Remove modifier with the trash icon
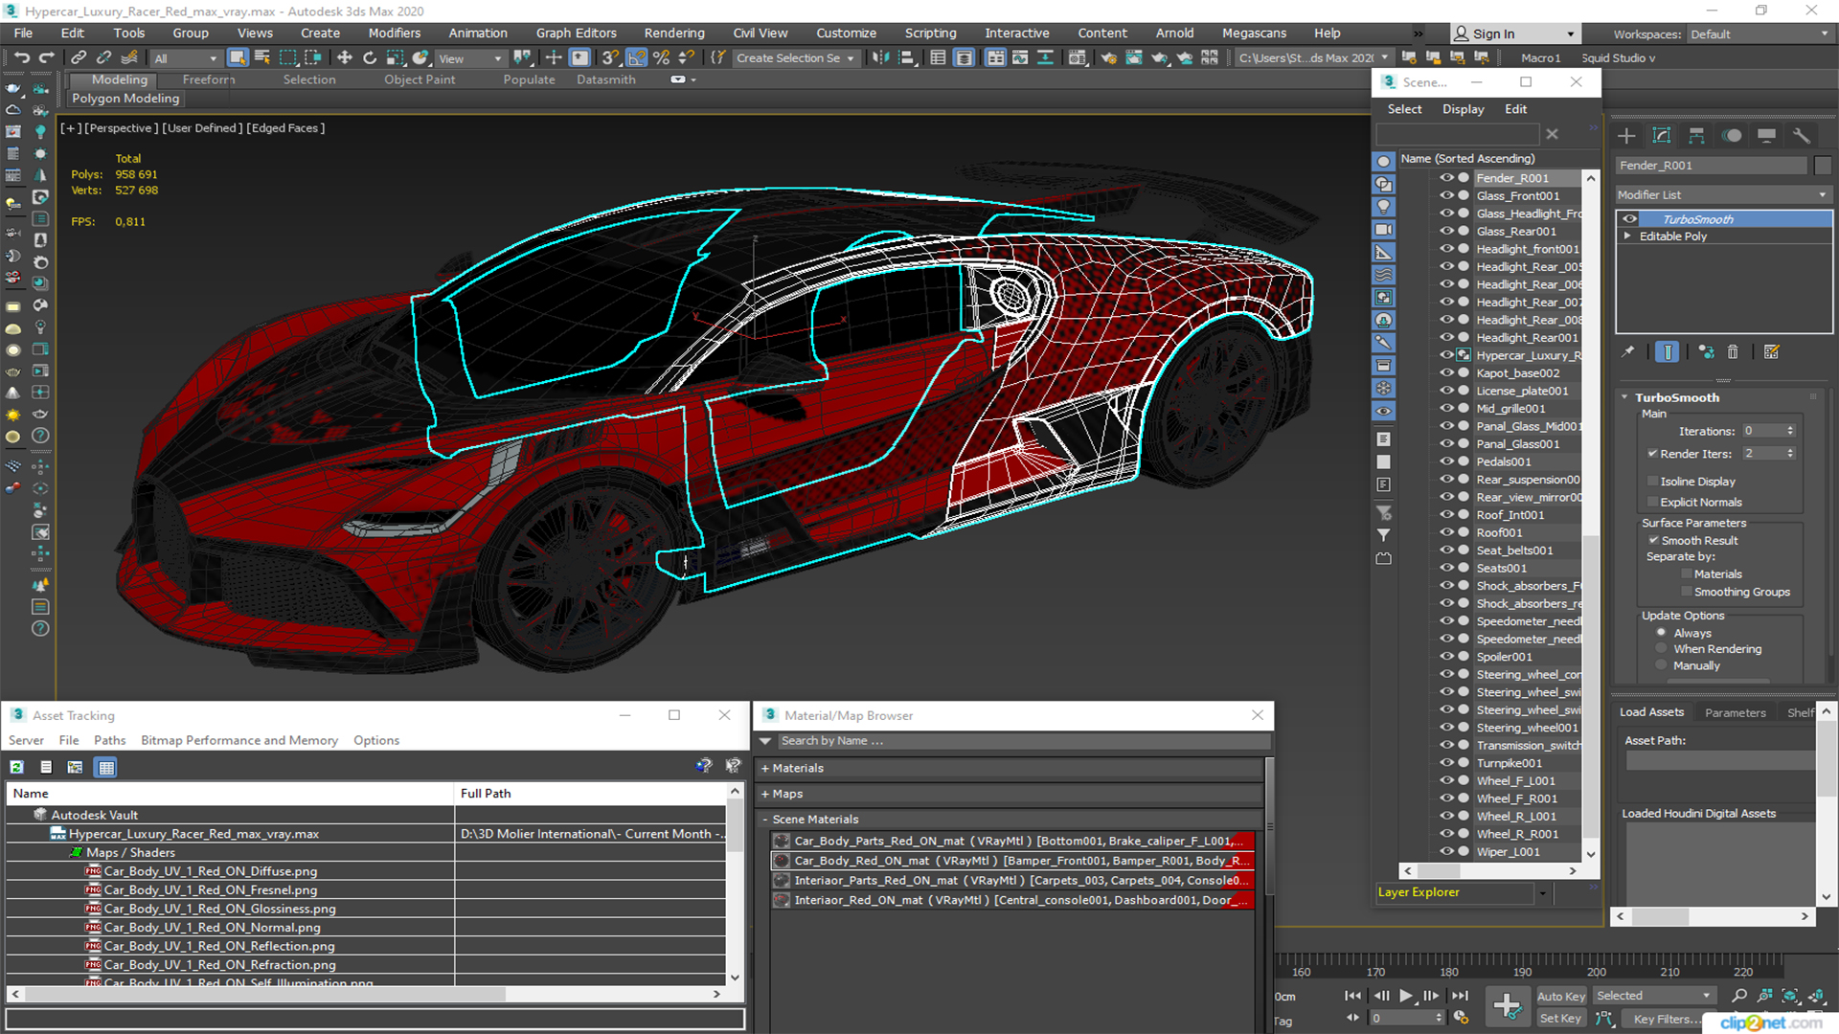The height and width of the screenshot is (1034, 1839). coord(1733,352)
